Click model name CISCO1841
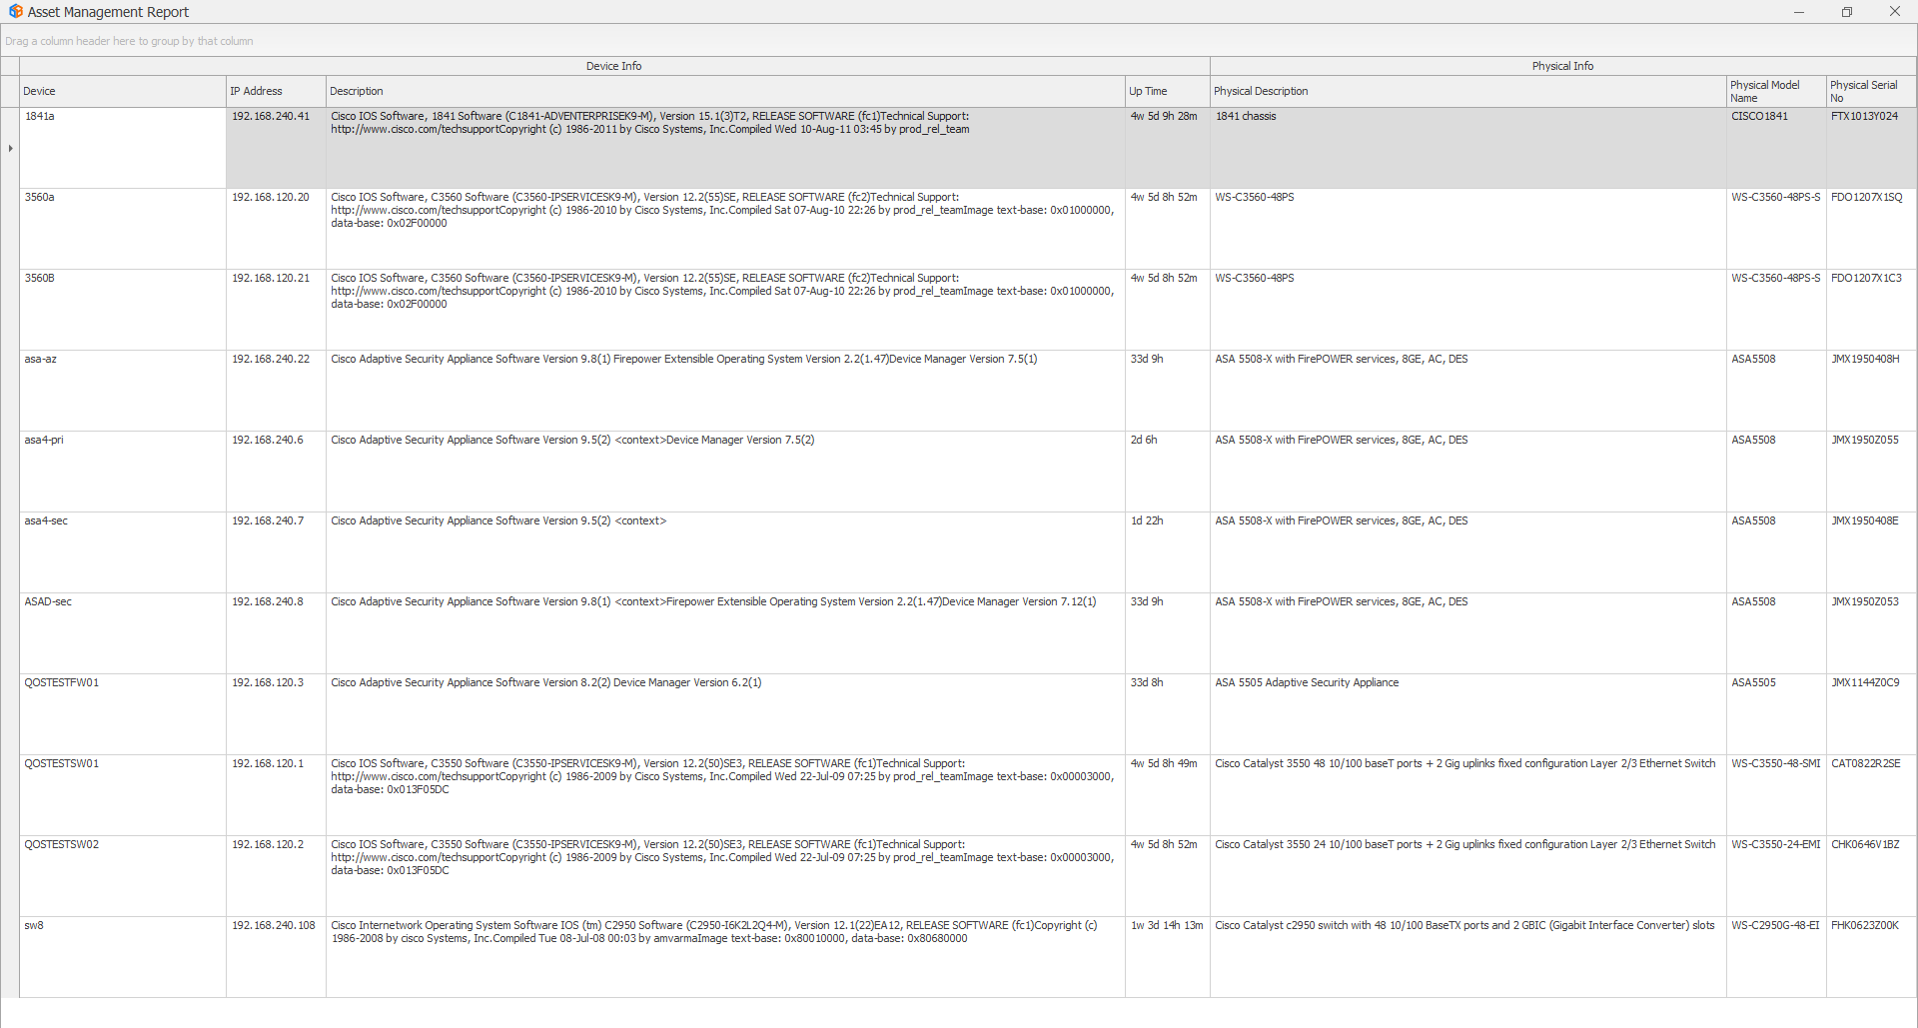The height and width of the screenshot is (1028, 1918). [1776, 148]
